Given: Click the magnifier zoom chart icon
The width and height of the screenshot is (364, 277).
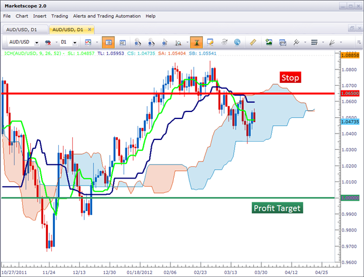Looking at the screenshot, I should (178, 43).
